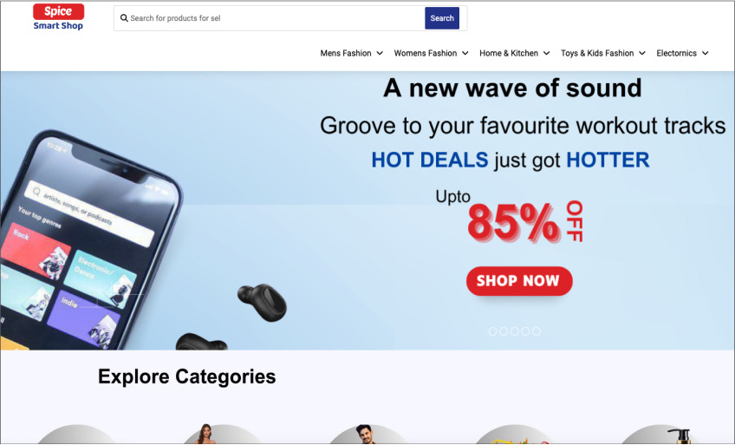Select the last carousel indicator dot
The height and width of the screenshot is (445, 735).
pyautogui.click(x=537, y=331)
